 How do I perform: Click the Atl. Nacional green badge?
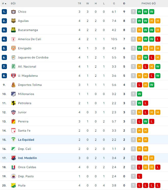13,67
